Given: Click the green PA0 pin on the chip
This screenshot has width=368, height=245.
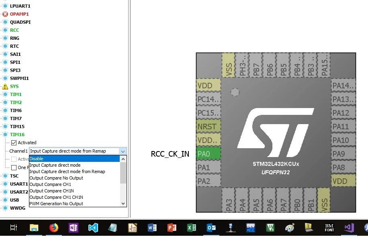Looking at the screenshot, I should (209, 154).
